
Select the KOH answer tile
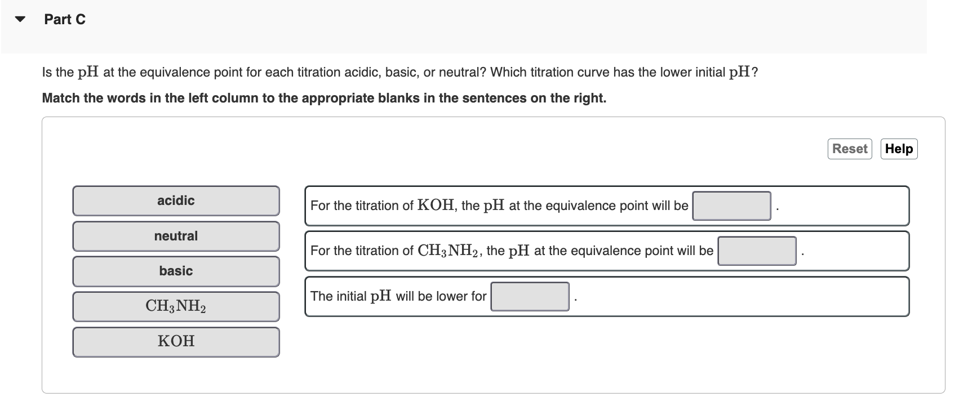coord(176,341)
